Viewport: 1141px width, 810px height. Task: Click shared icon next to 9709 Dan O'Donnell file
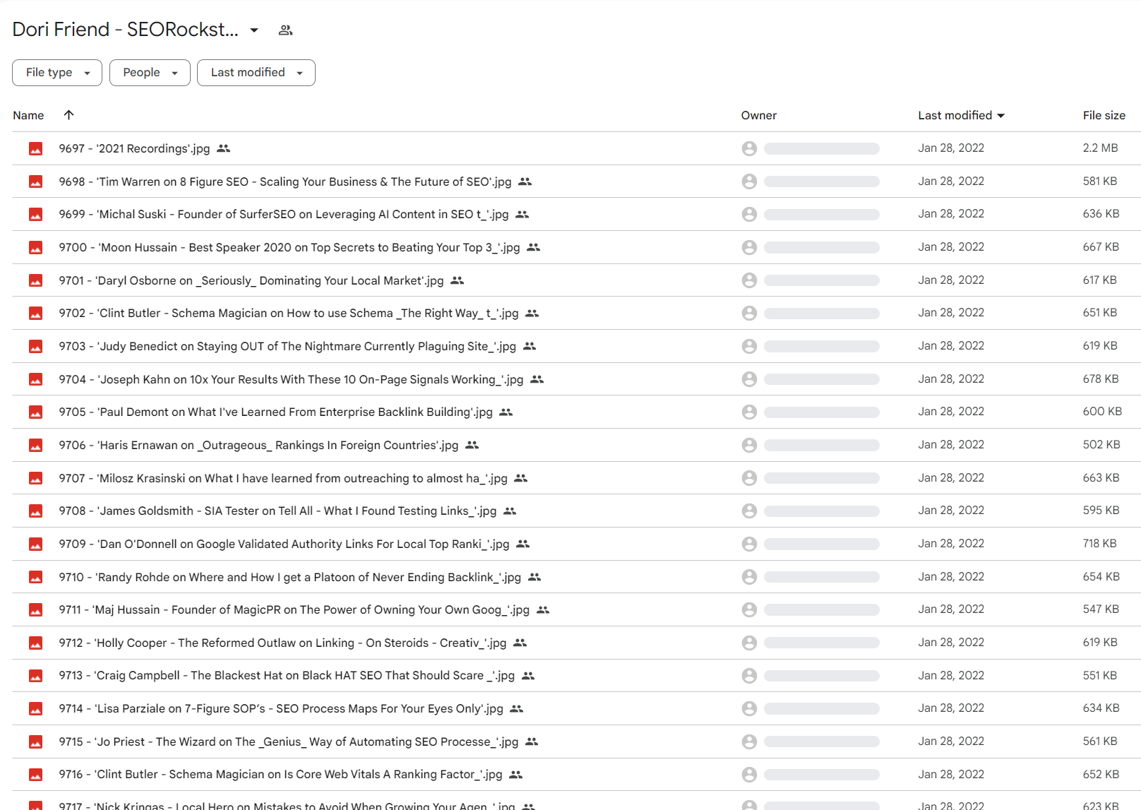click(x=523, y=544)
